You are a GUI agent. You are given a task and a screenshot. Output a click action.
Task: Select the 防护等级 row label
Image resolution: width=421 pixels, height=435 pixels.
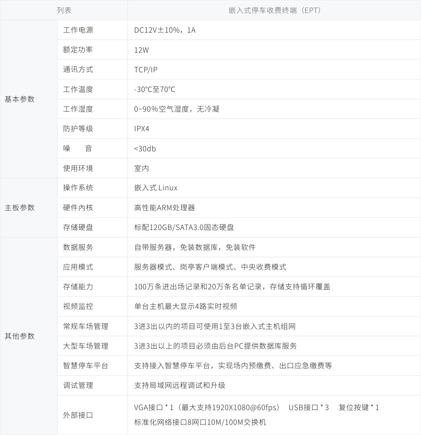click(x=78, y=129)
